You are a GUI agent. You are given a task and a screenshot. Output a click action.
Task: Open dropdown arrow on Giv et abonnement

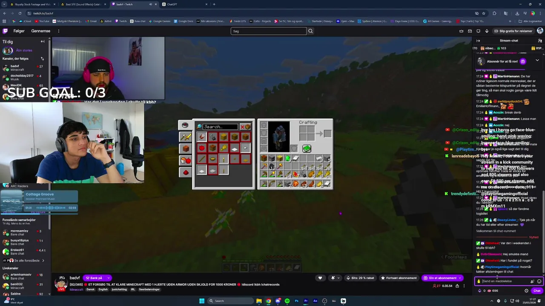point(460,278)
